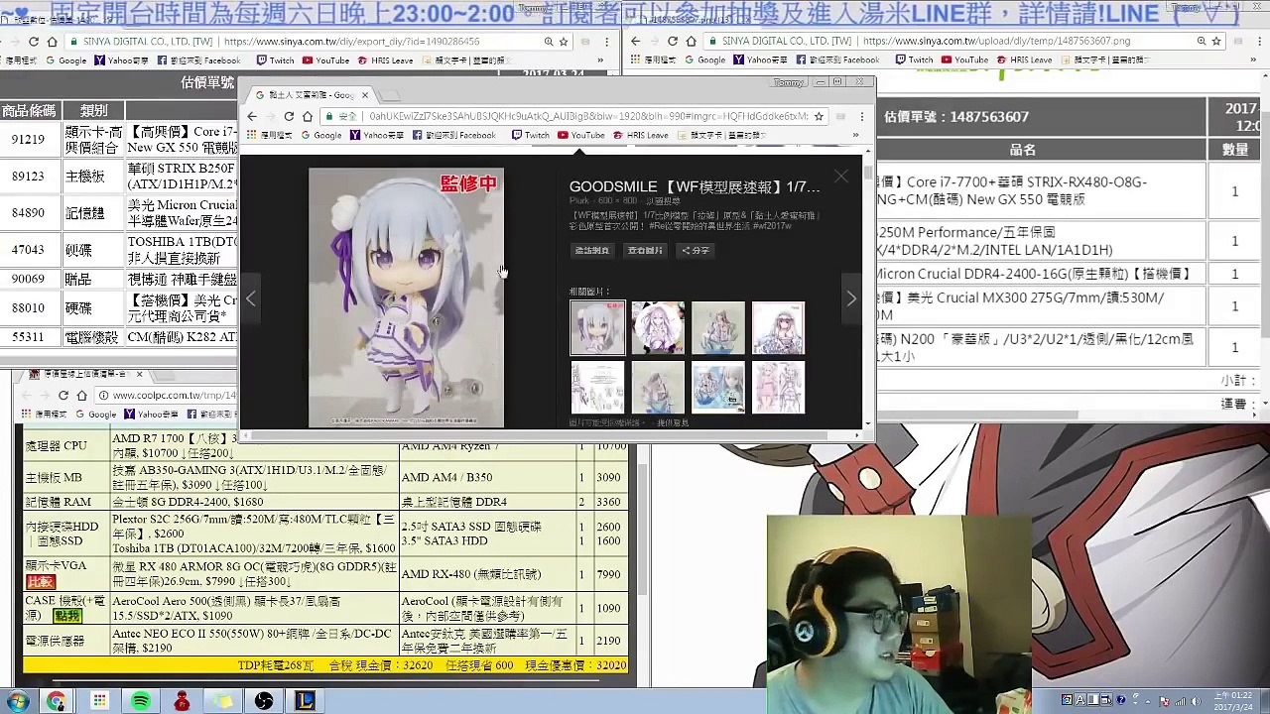Open the Twitch bookmark in the Google Images window
Viewport: 1270px width, 714px height.
click(x=530, y=135)
